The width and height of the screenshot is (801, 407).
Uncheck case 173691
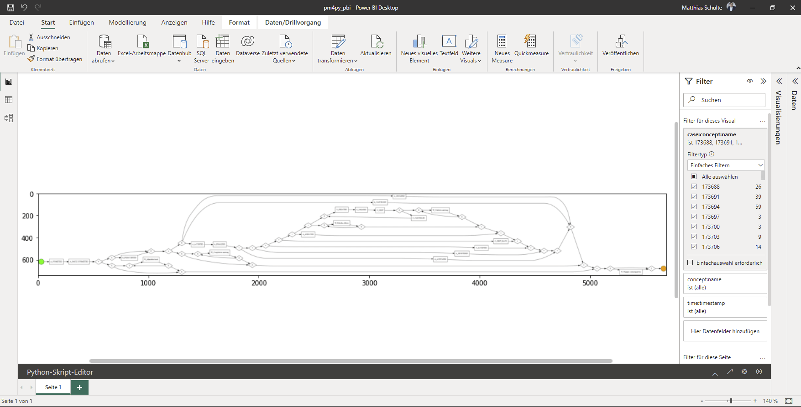point(694,197)
